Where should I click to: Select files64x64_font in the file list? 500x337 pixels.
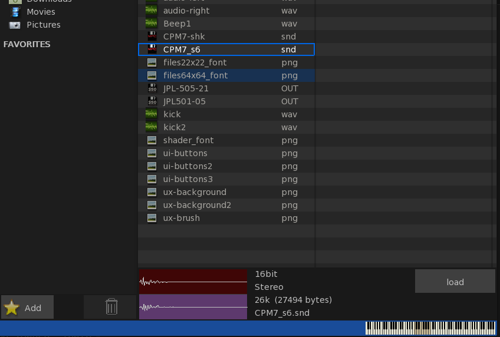tap(195, 75)
